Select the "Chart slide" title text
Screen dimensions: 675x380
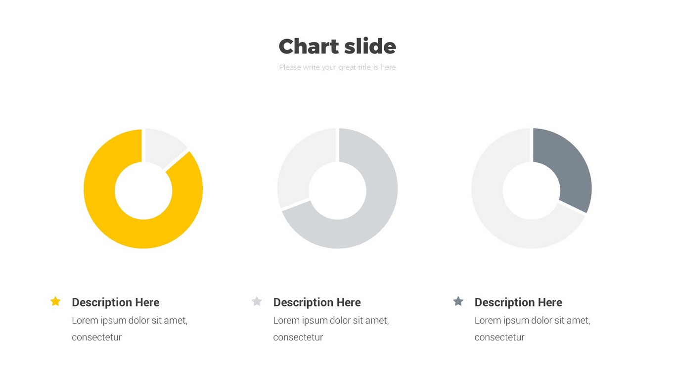pyautogui.click(x=337, y=47)
